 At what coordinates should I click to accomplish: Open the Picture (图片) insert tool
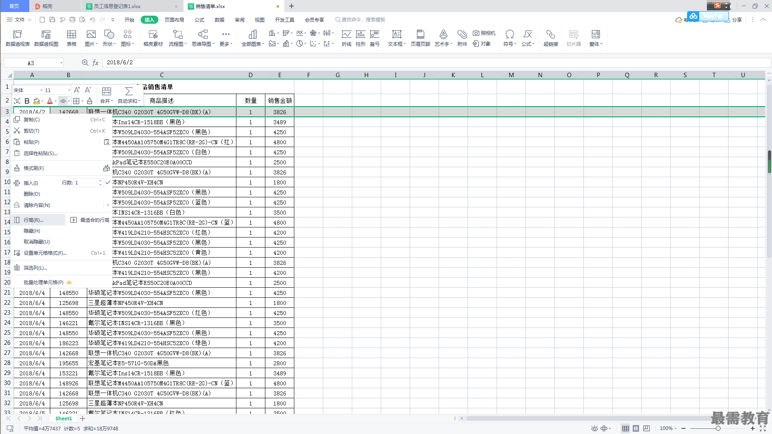91,38
